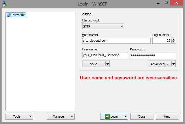Open the File protocol SFTP dropdown
Viewport: 185px width, 124px height.
[103, 26]
